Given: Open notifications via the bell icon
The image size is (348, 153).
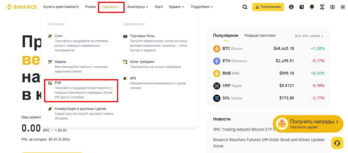Looking at the screenshot, I should click(x=312, y=7).
